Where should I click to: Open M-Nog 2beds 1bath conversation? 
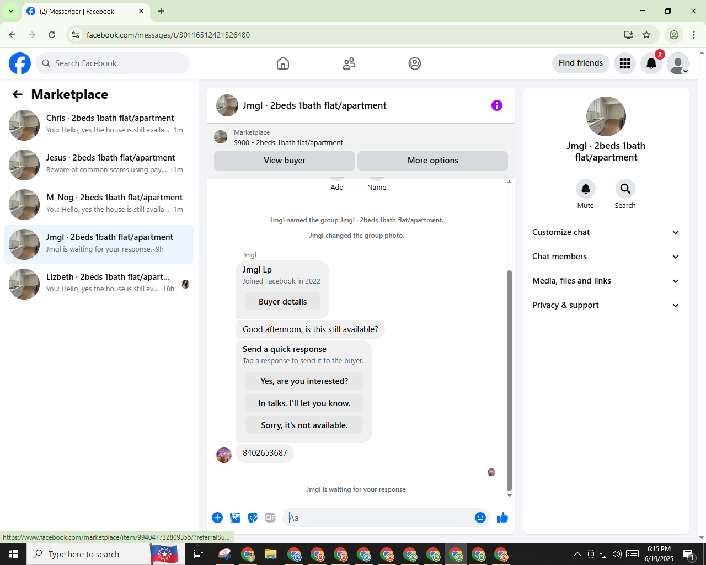(99, 204)
